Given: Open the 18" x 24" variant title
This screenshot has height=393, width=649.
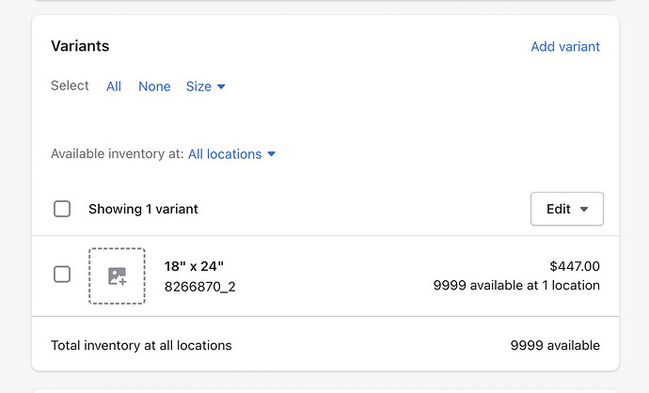Looking at the screenshot, I should tap(194, 266).
